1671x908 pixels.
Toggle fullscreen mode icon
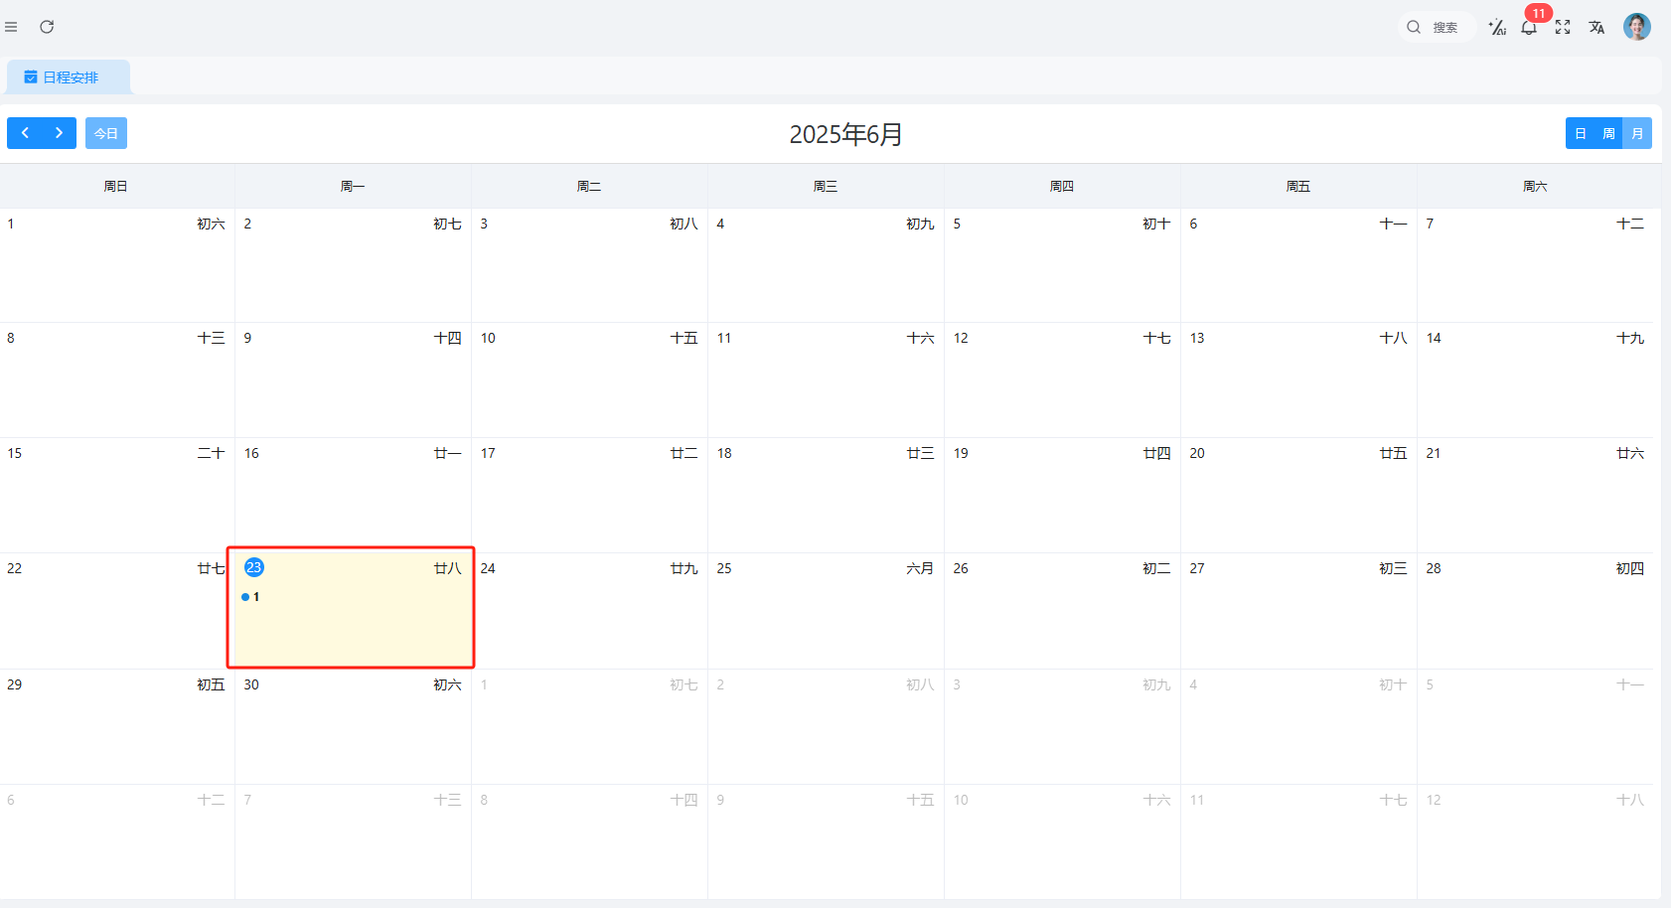(1563, 28)
